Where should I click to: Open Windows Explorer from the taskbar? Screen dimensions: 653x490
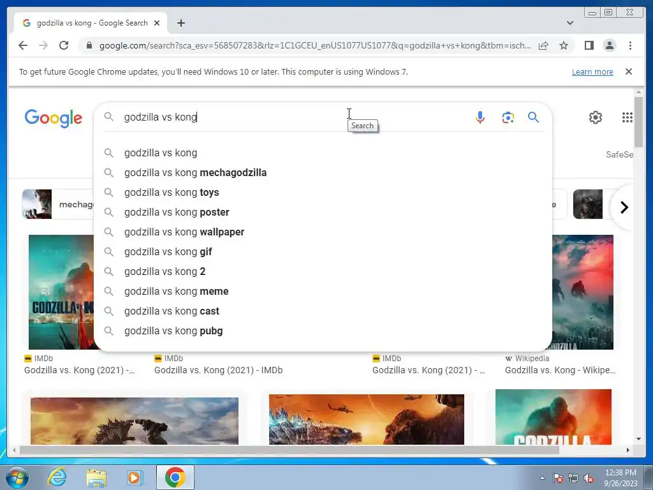click(96, 477)
